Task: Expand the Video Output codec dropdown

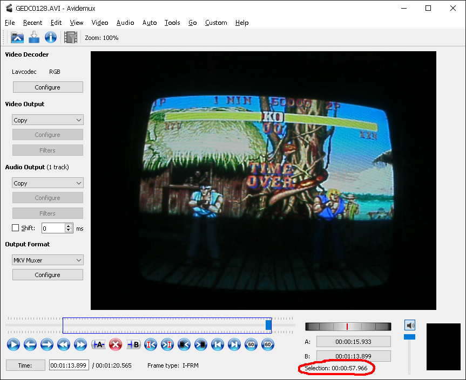Action: click(x=48, y=120)
